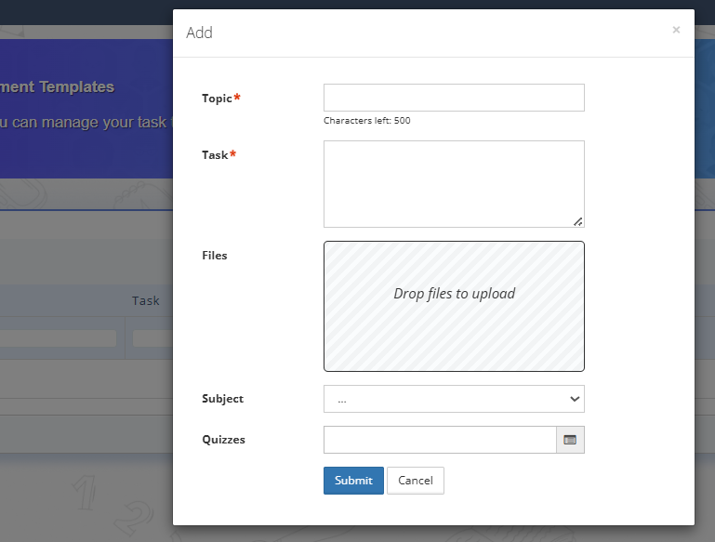Click the resize handle of the Task textarea
Screen dimensions: 715x542
pyautogui.click(x=577, y=221)
